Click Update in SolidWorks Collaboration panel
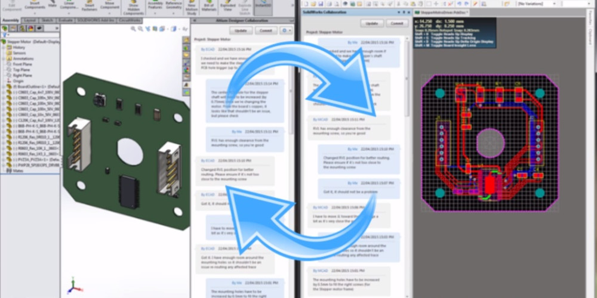The image size is (597, 298). tap(371, 23)
